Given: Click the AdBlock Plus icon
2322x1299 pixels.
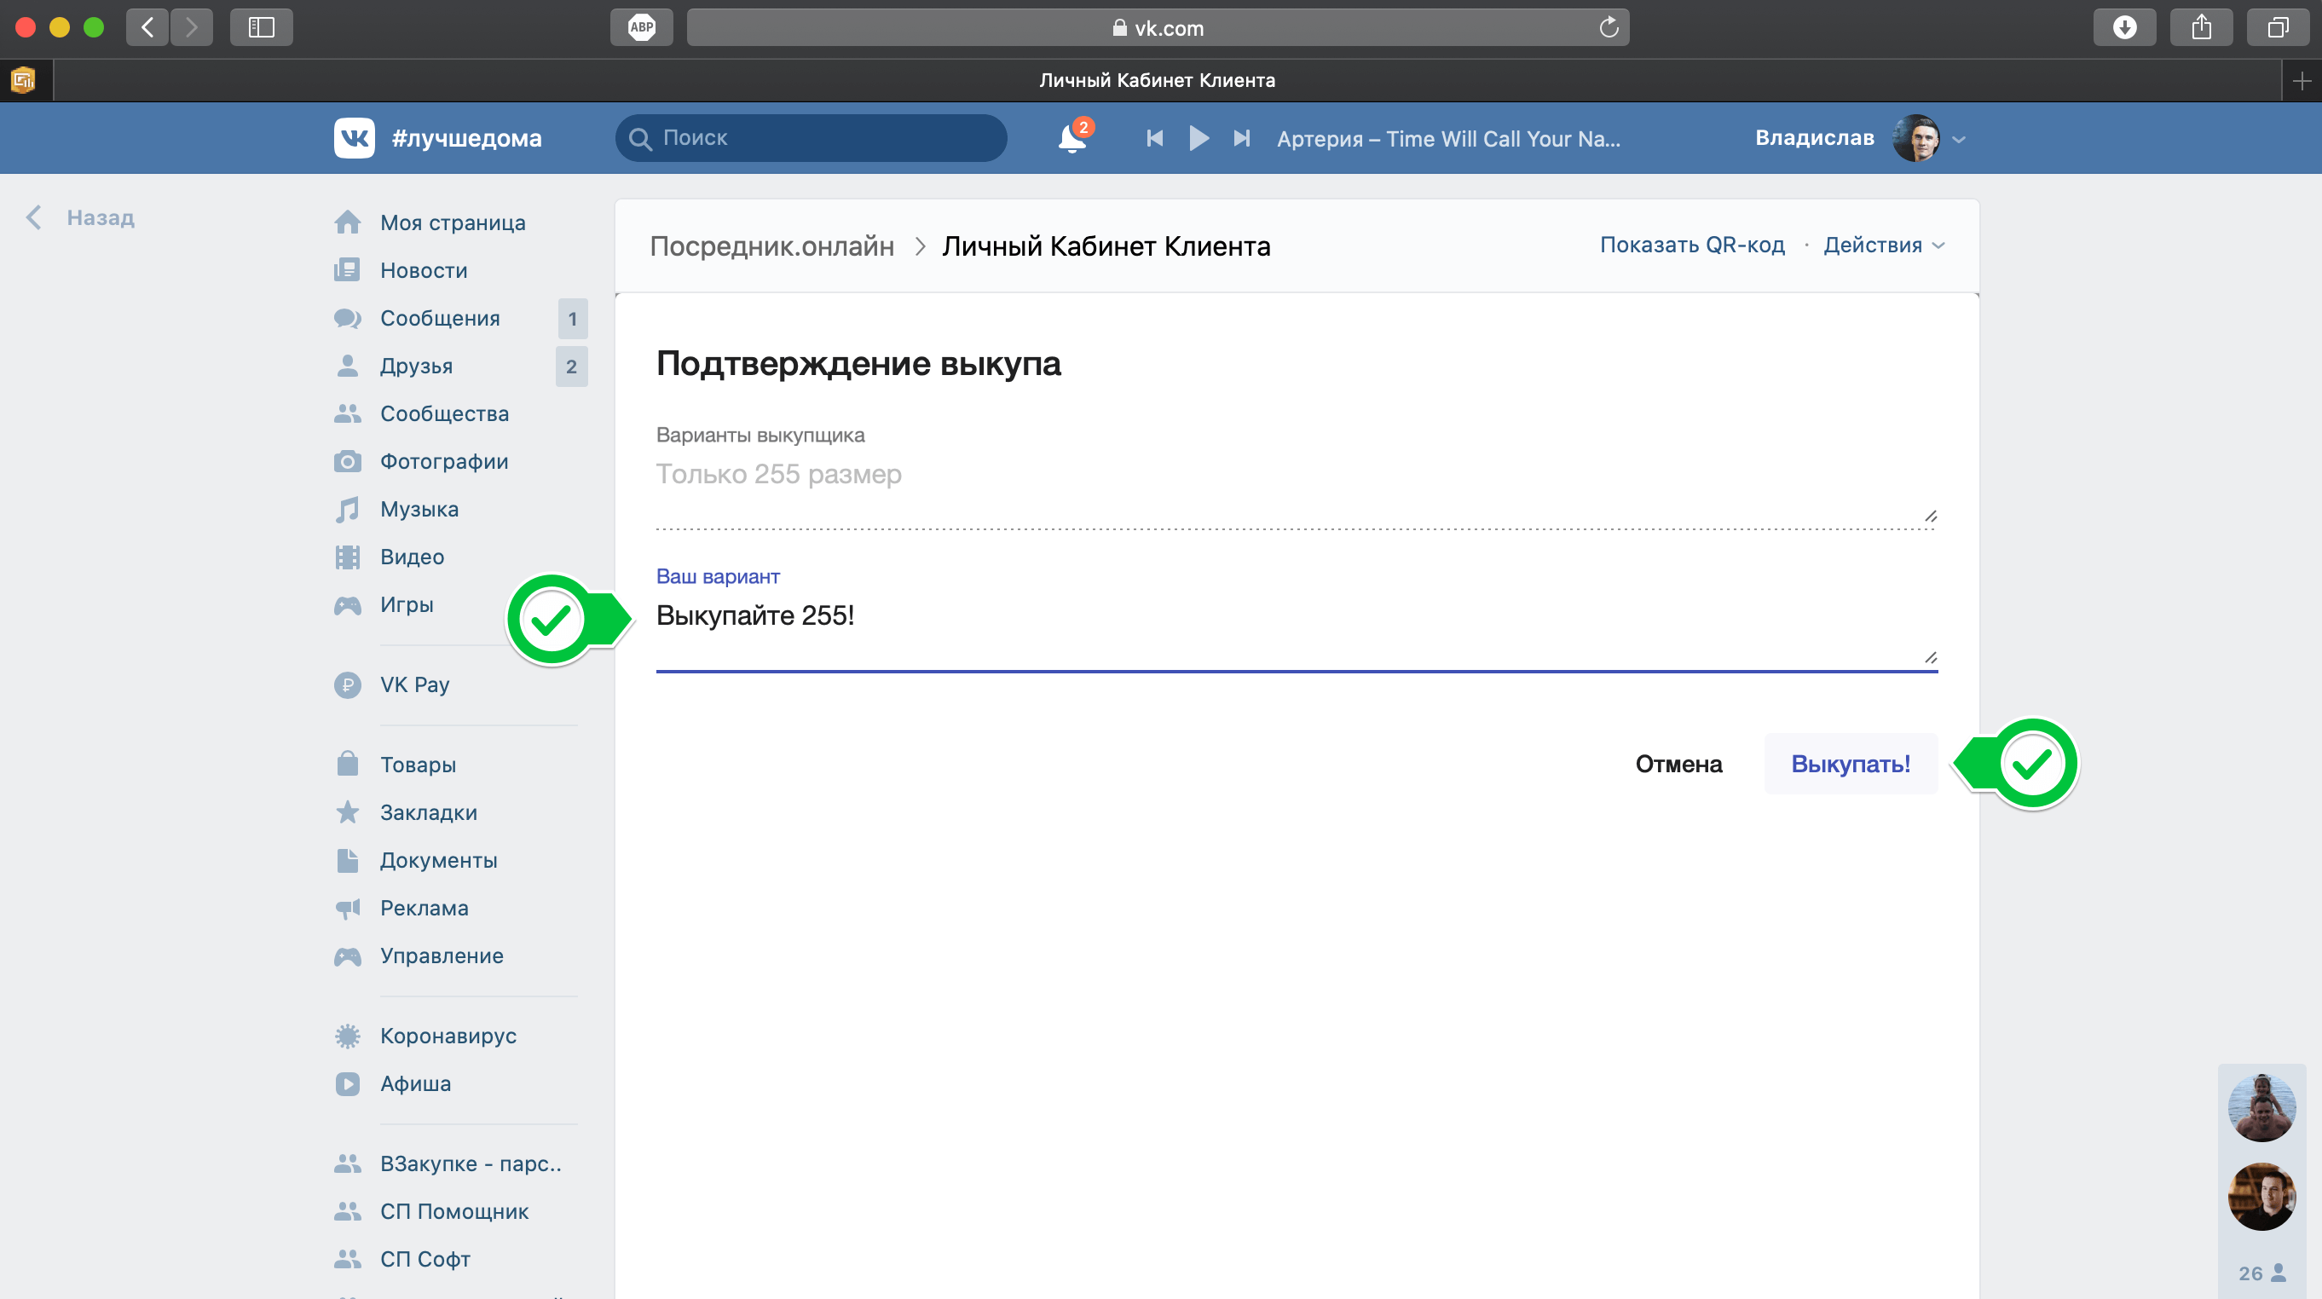Looking at the screenshot, I should point(641,27).
